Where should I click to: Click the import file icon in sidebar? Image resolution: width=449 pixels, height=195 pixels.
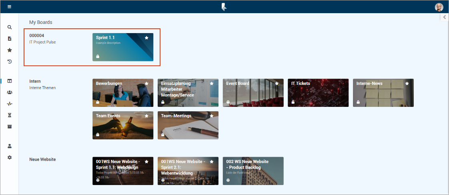click(10, 39)
